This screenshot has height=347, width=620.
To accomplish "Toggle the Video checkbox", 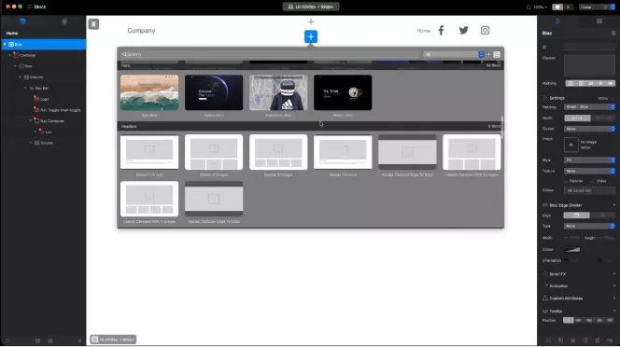I will (592, 181).
